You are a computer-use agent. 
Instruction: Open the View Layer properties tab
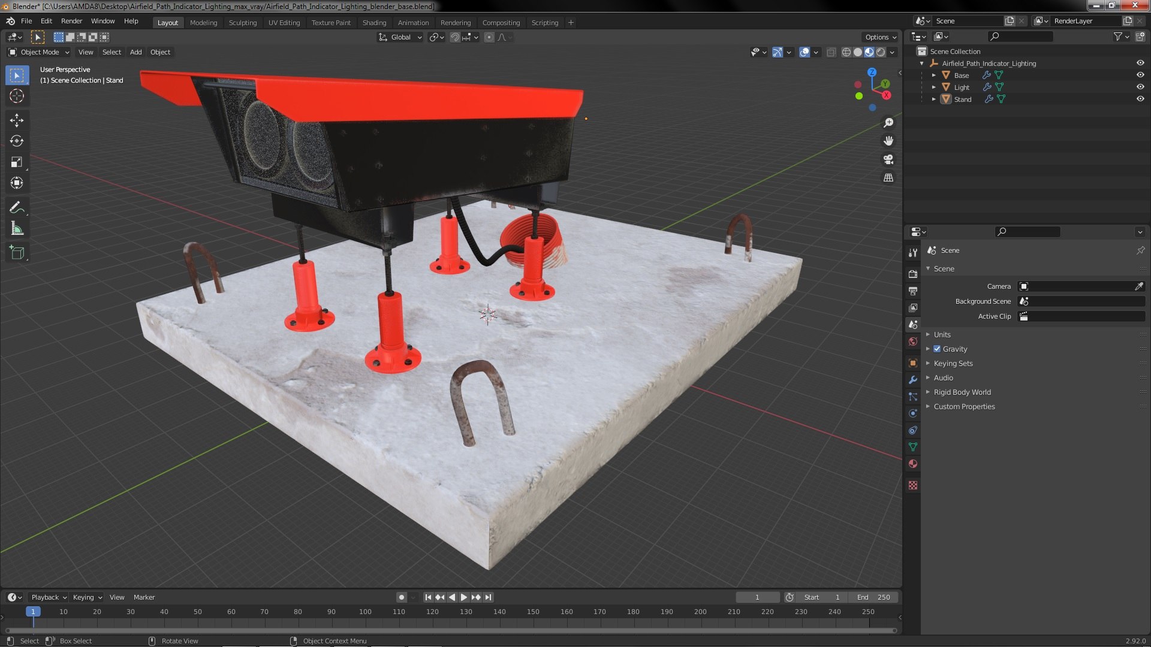point(913,307)
